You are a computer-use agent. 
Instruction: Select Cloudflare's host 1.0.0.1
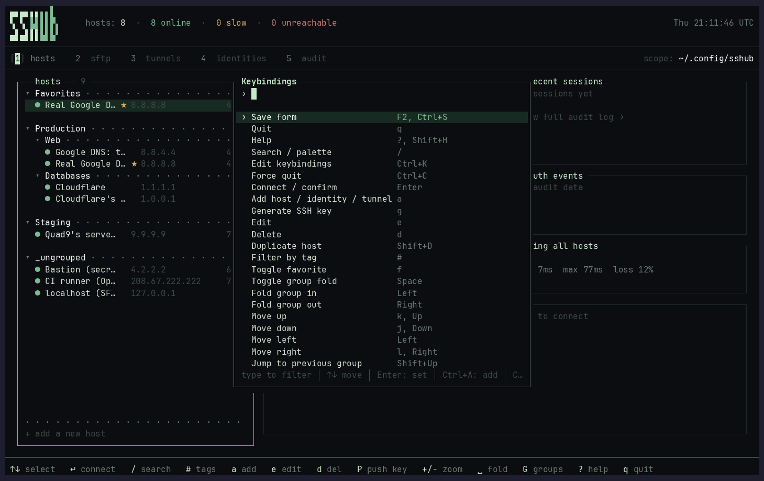click(x=128, y=199)
